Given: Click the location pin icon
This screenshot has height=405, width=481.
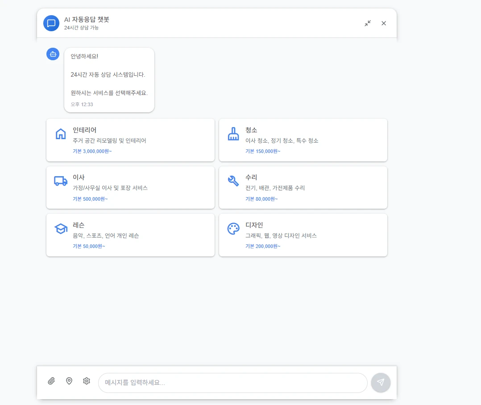Looking at the screenshot, I should click(69, 381).
